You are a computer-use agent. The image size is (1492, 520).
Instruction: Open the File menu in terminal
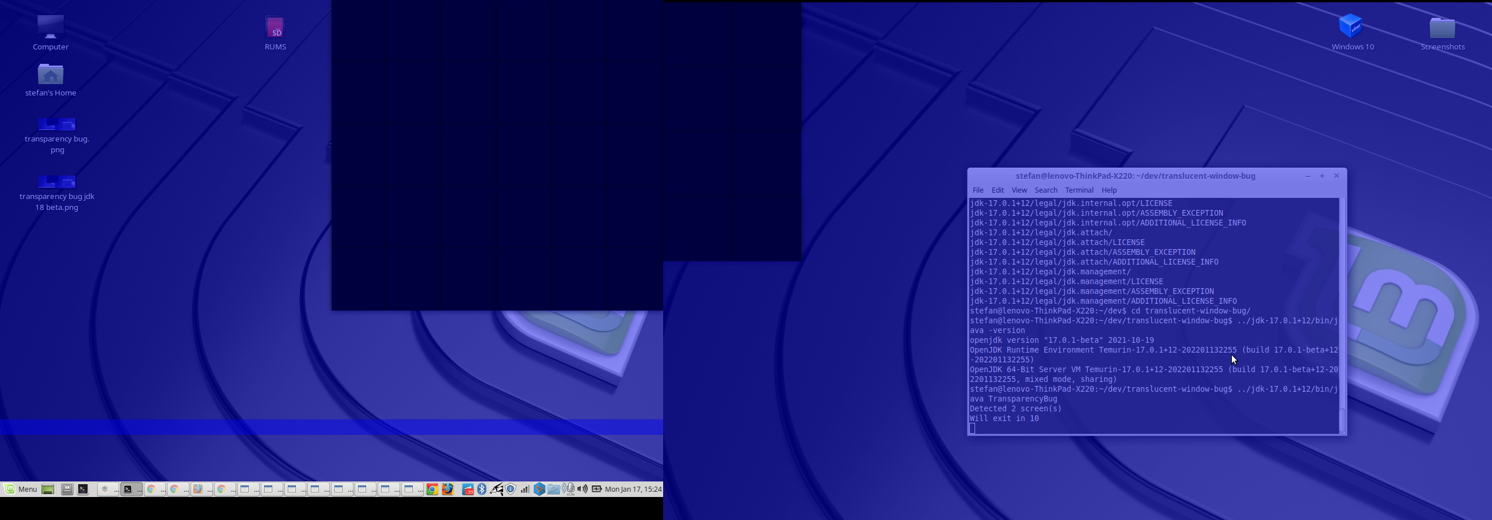pos(977,190)
